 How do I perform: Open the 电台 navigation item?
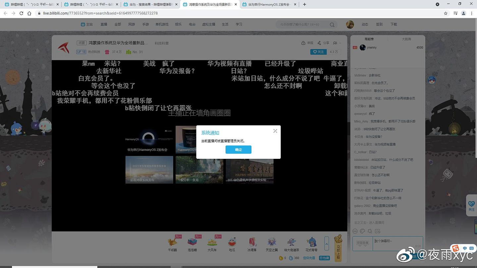pos(192,24)
